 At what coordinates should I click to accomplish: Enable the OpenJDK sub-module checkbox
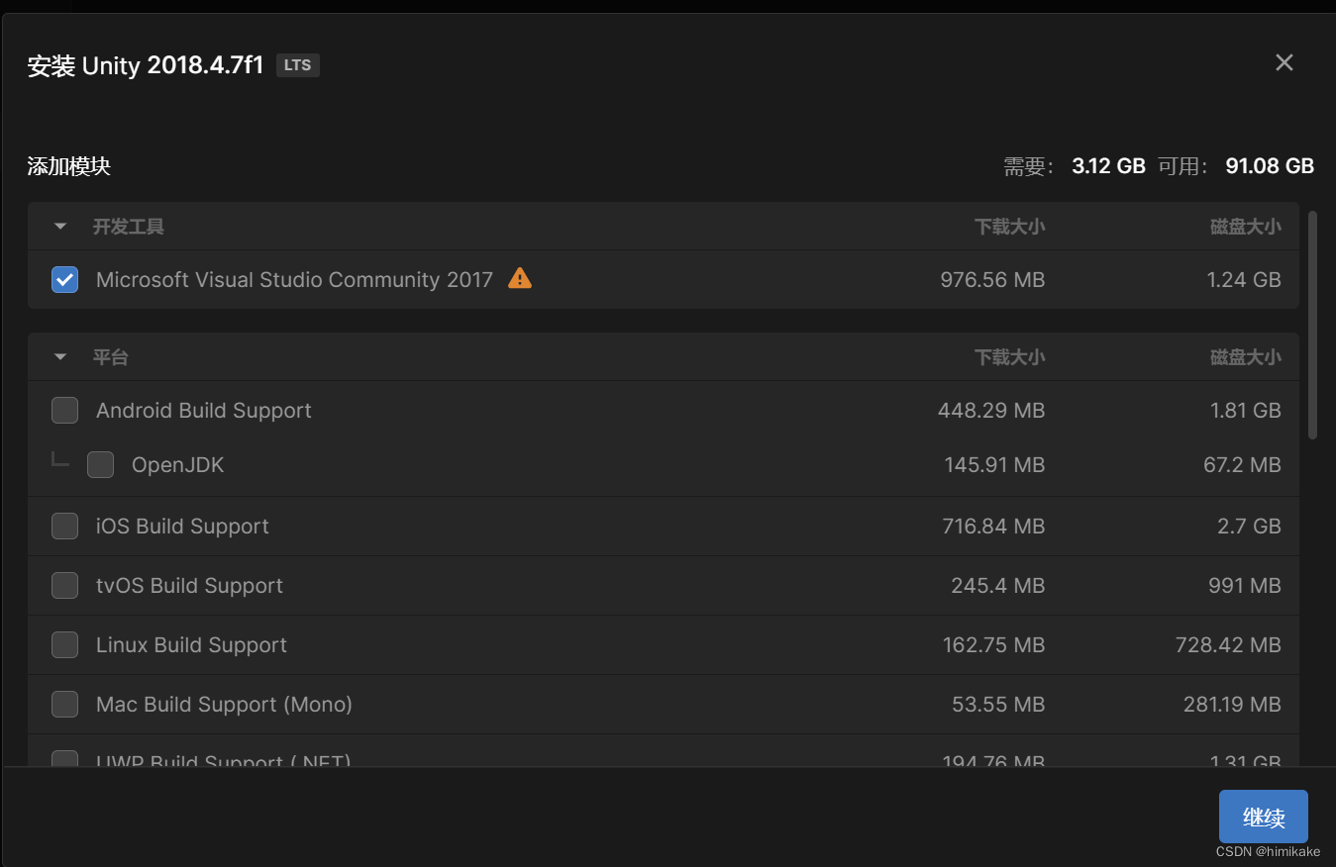coord(100,464)
